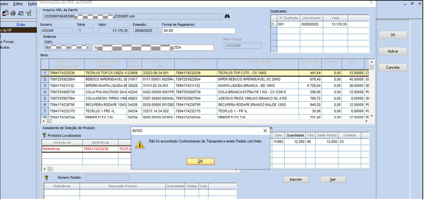This screenshot has height=201, width=425.
Task: Click the printer icon in the toolbar
Action: 13,13
